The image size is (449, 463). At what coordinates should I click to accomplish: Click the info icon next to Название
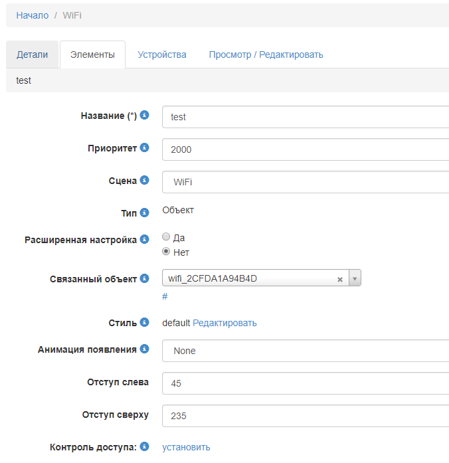pyautogui.click(x=145, y=116)
